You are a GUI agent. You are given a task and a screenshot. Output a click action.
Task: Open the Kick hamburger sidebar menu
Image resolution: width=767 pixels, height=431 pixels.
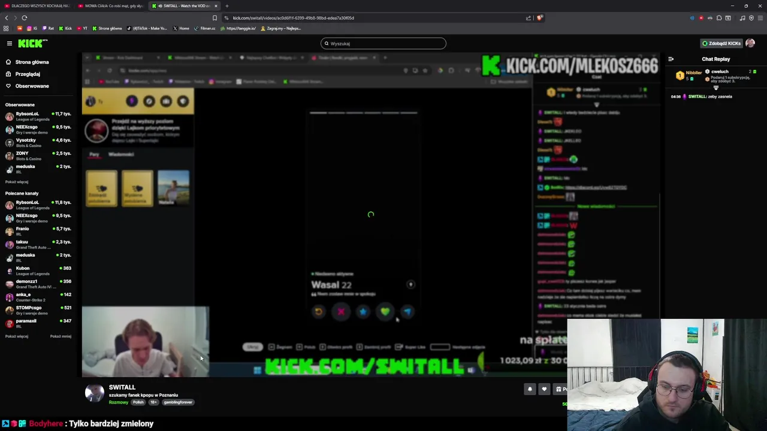(x=10, y=43)
